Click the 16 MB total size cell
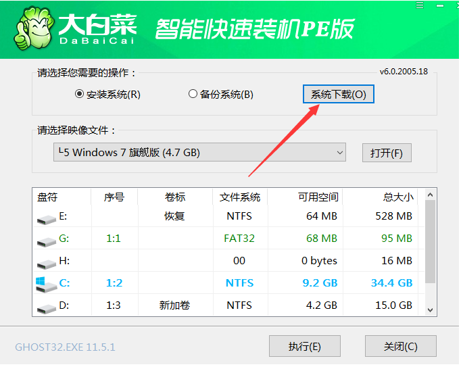 [397, 261]
